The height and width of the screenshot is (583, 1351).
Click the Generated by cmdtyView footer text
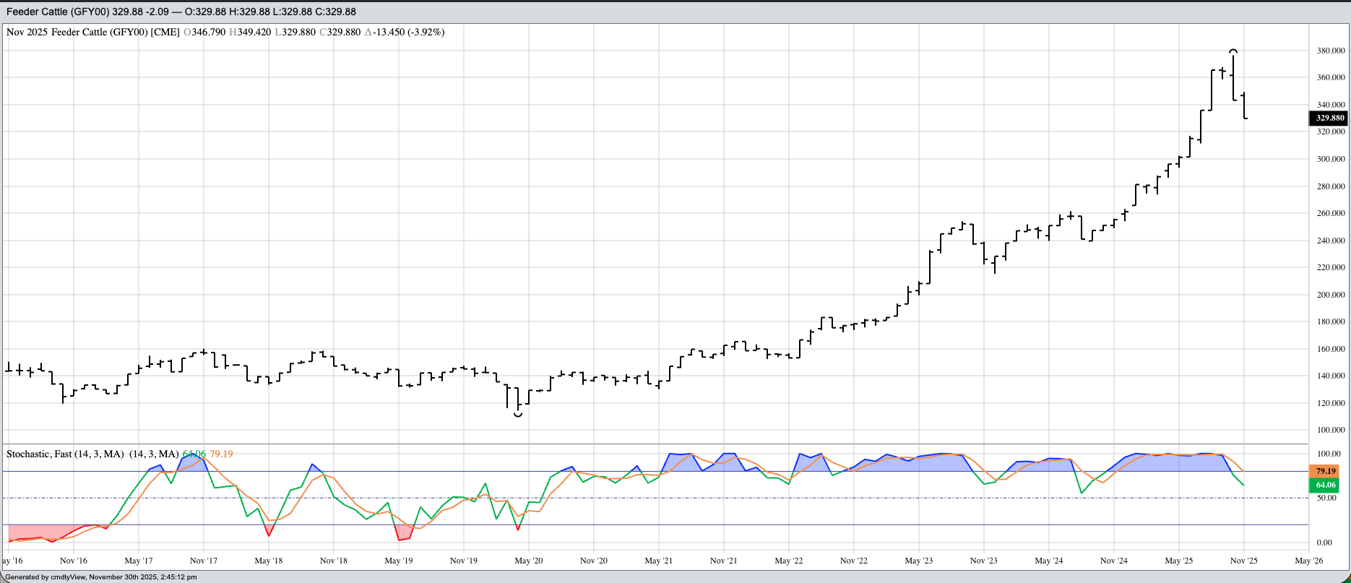(101, 577)
